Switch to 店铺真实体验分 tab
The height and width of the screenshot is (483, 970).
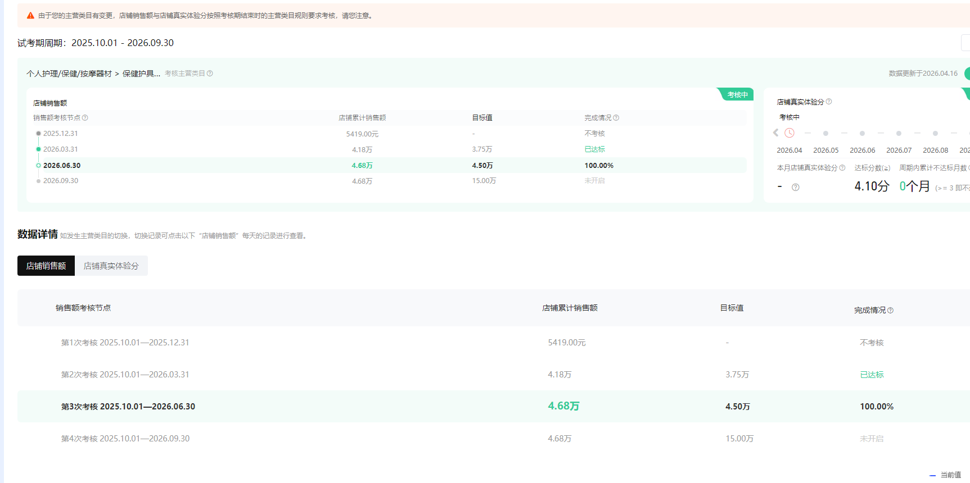tap(111, 266)
